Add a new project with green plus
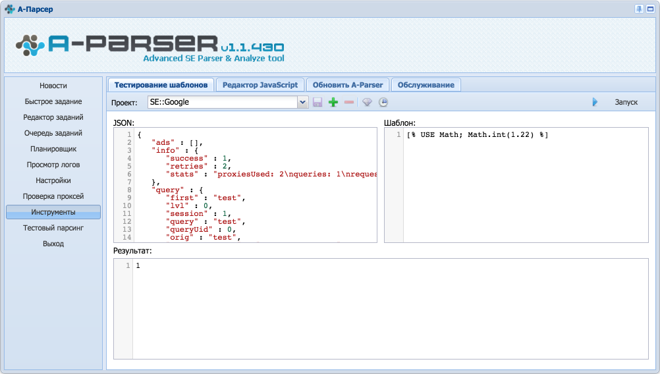 coord(333,102)
